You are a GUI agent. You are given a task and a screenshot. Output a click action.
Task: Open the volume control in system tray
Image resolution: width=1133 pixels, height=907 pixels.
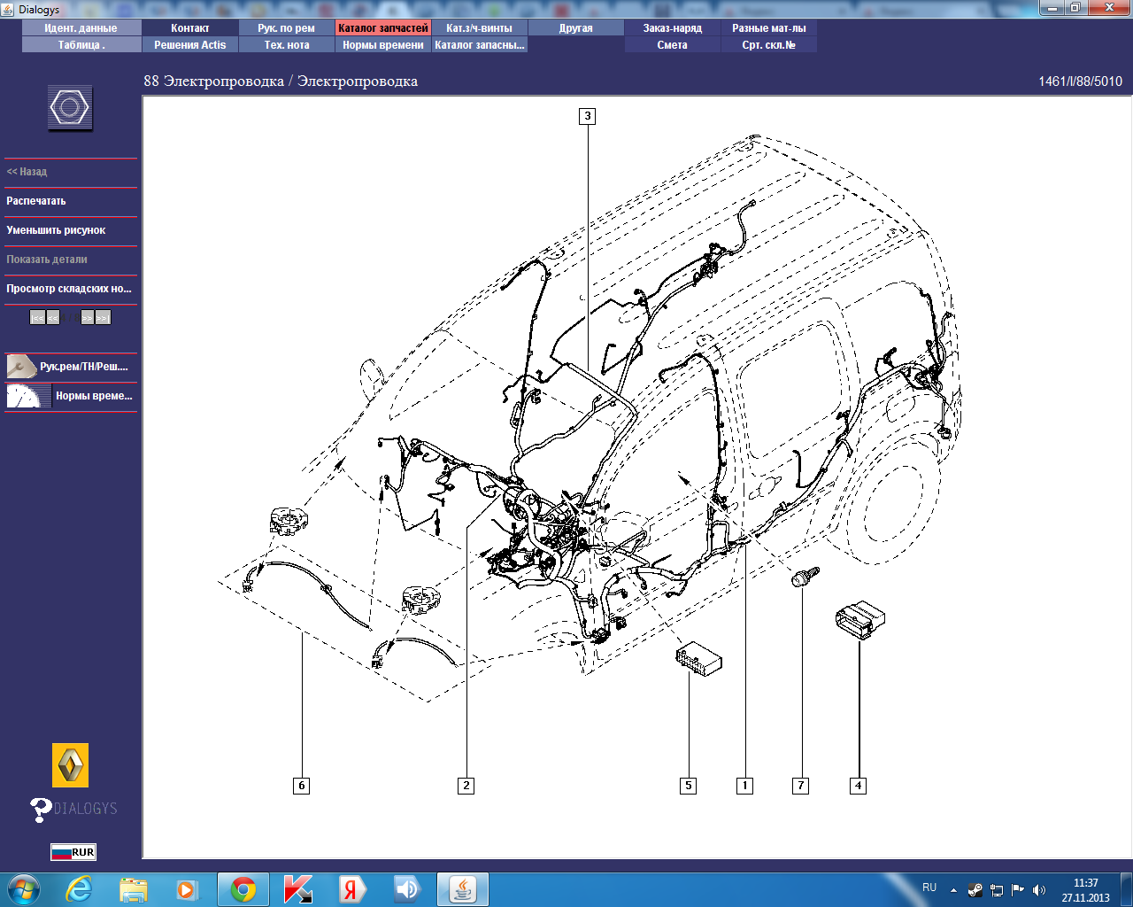[1038, 890]
